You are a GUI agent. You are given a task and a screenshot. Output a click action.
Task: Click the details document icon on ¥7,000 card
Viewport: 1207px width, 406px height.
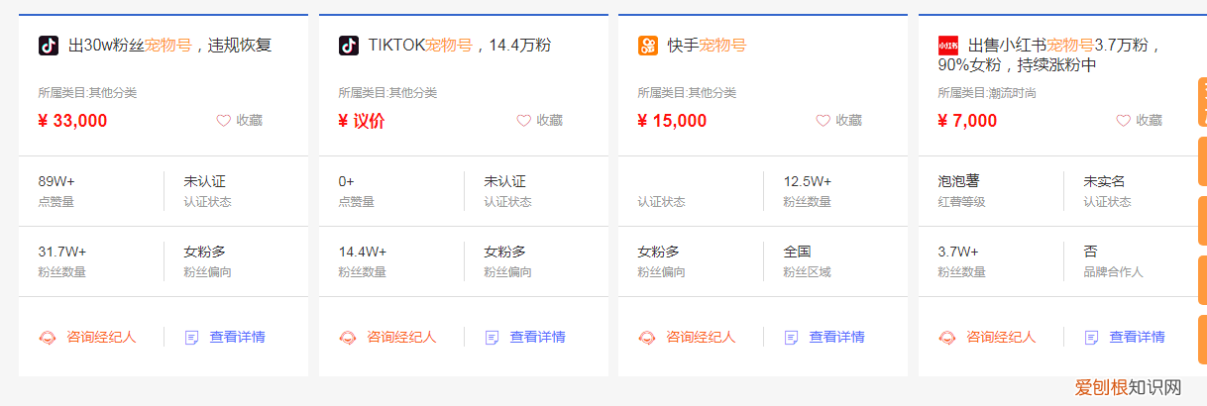coord(1092,338)
